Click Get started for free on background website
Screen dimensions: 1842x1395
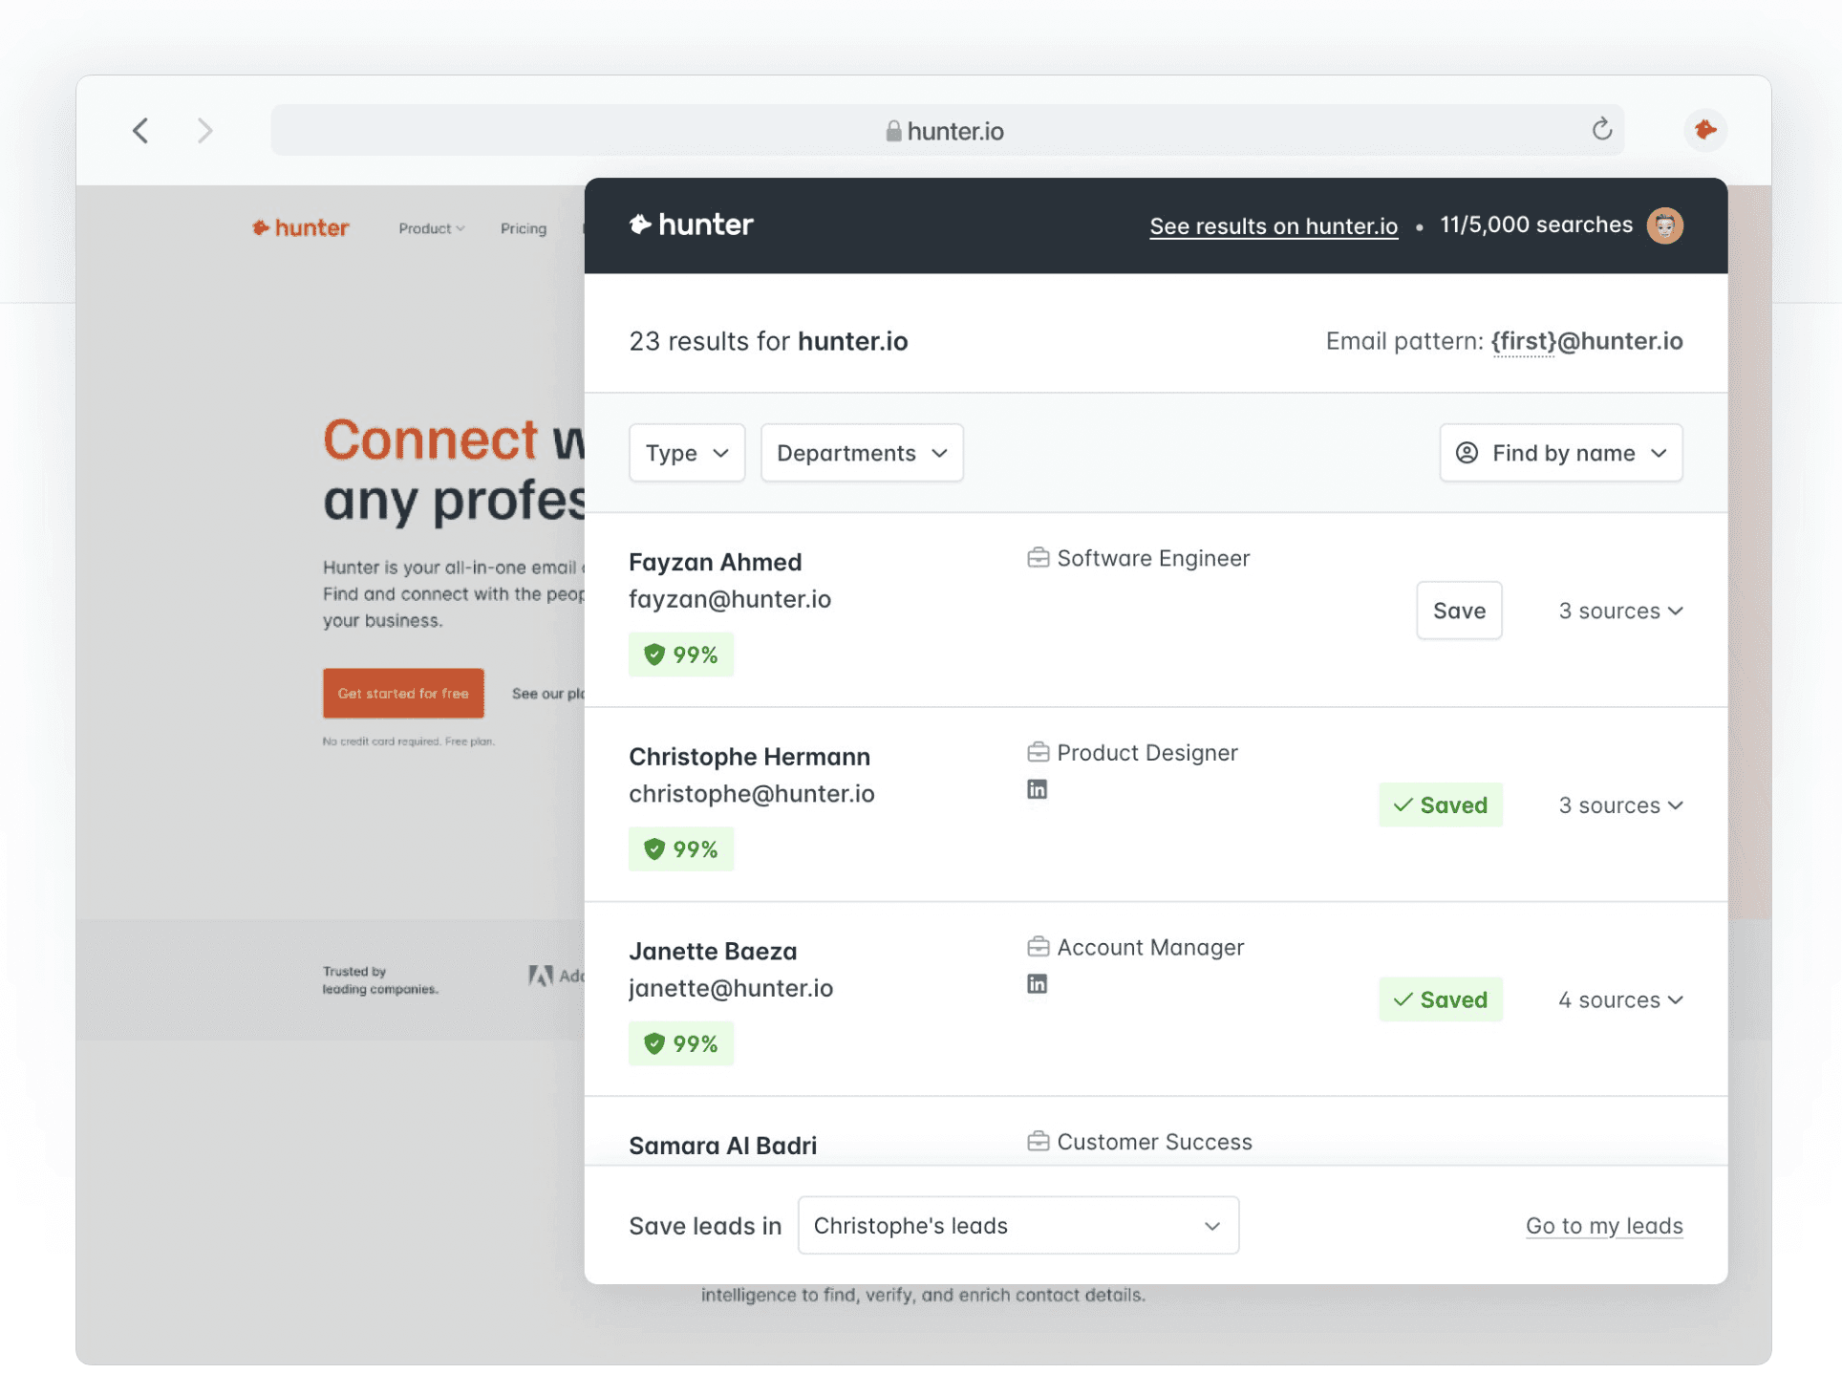403,694
